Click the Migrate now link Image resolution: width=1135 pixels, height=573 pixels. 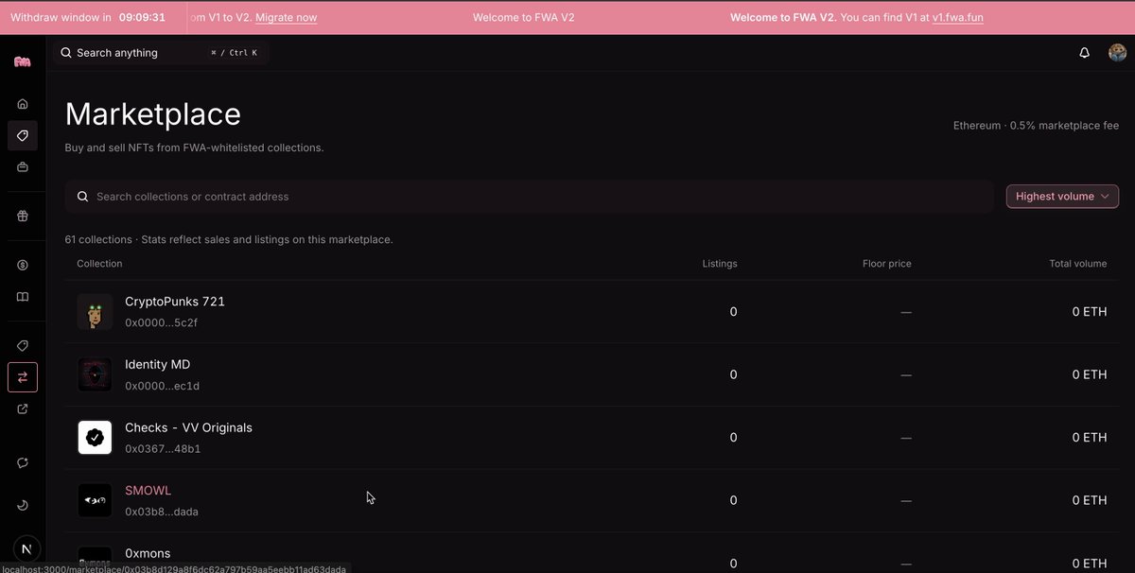point(286,18)
